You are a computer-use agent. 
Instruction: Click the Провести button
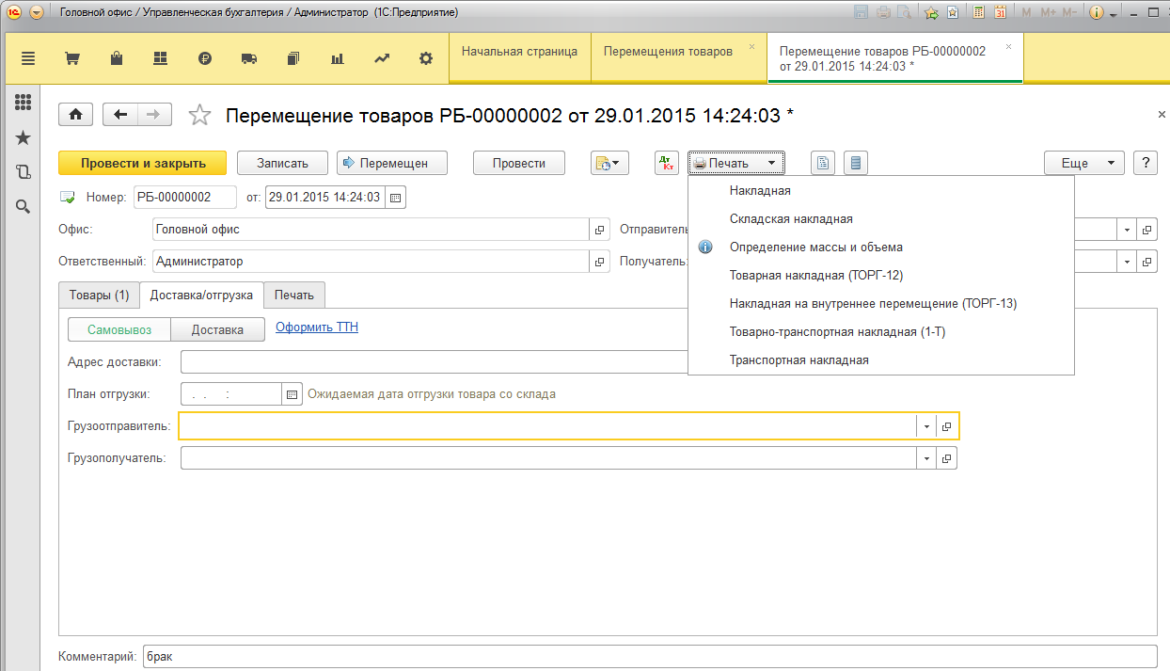pyautogui.click(x=519, y=163)
